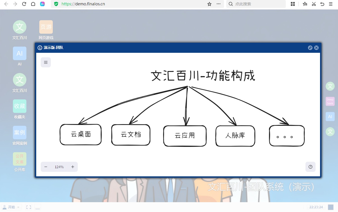The image size is (338, 212).
Task: Launch DeepSeek from the right sidebar
Action: coord(330,101)
